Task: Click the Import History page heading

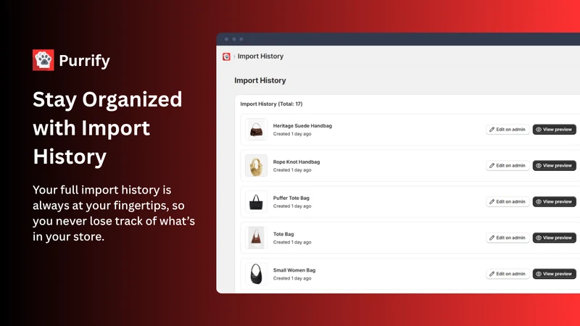Action: point(260,80)
